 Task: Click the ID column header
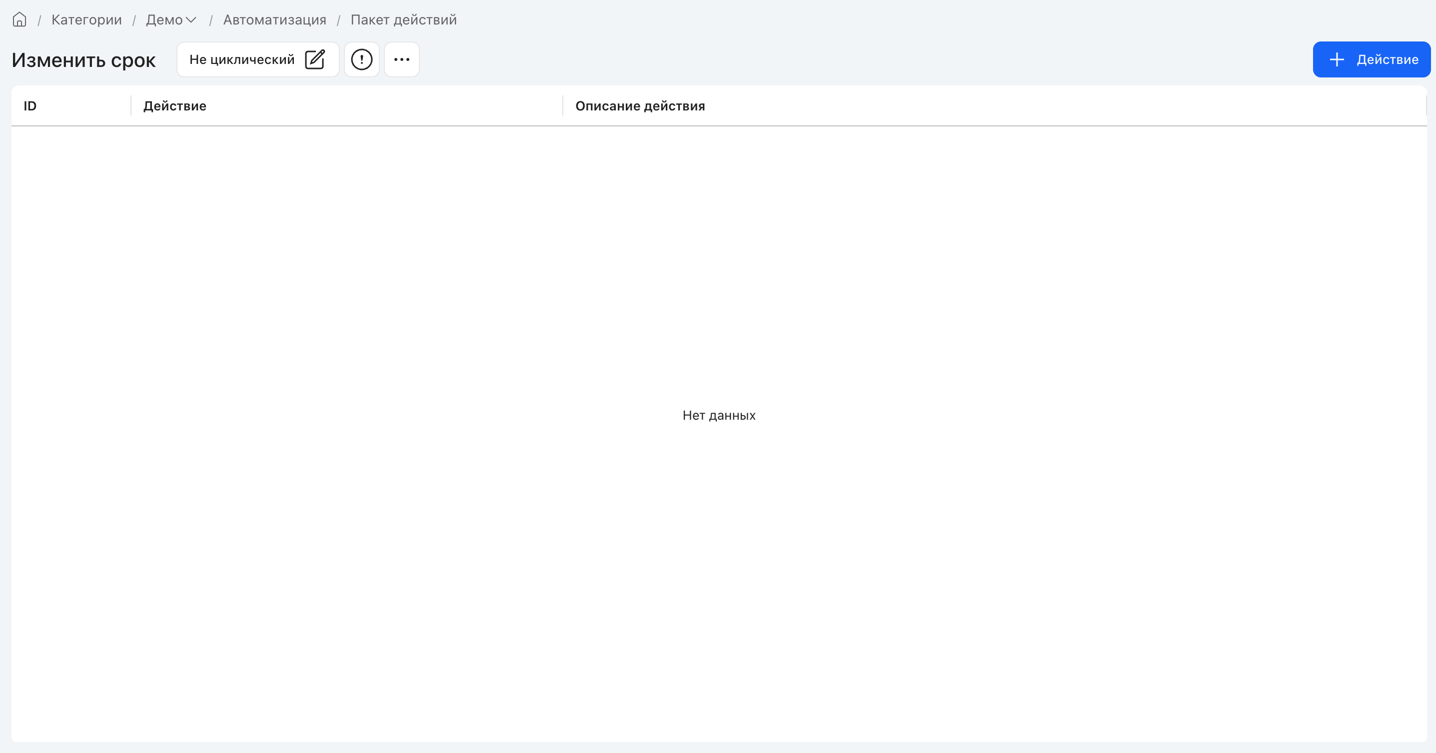(x=30, y=106)
